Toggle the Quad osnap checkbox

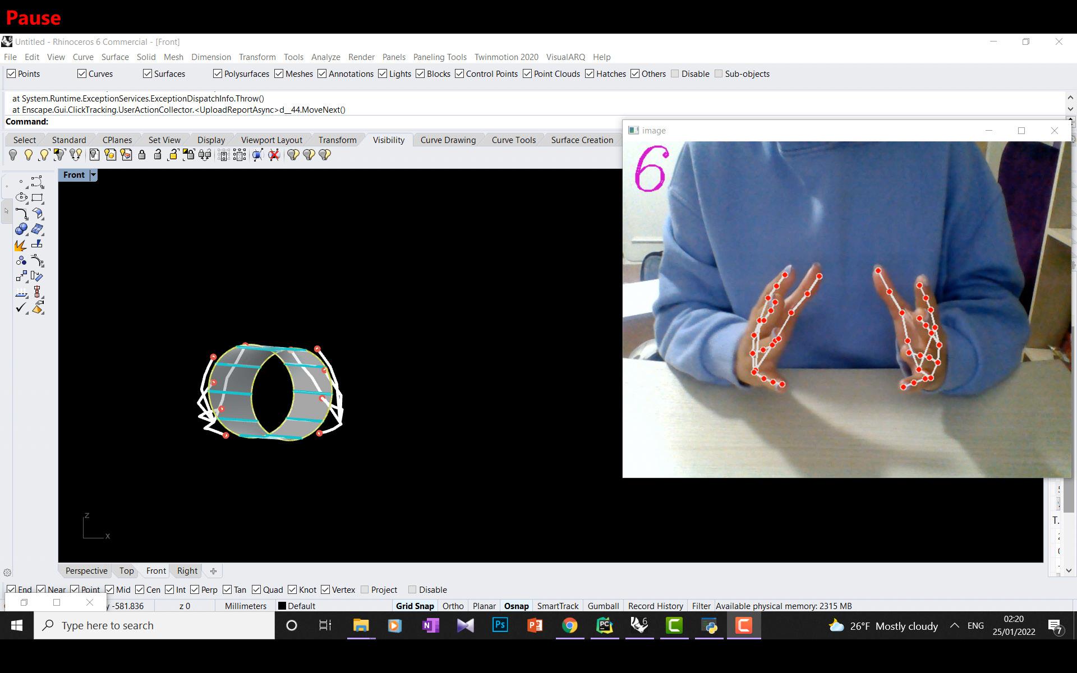tap(257, 589)
